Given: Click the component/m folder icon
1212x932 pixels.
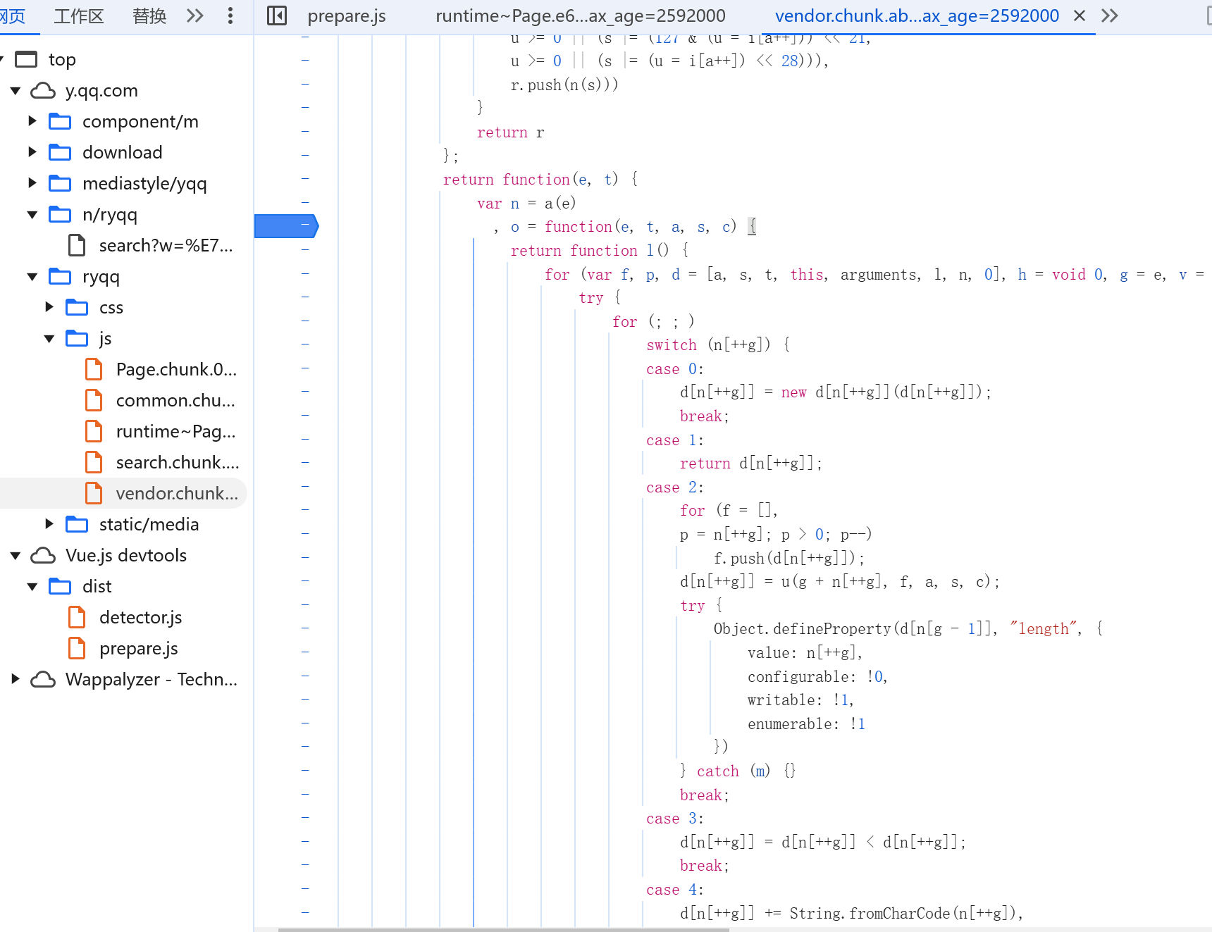Looking at the screenshot, I should coord(60,121).
